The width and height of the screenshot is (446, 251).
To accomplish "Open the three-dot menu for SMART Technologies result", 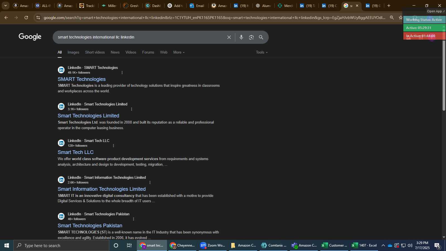I will [122, 73].
